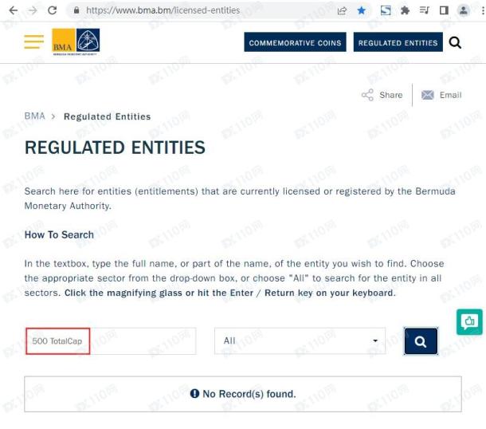Open the browser extensions puzzle icon
486x429 pixels.
click(405, 10)
